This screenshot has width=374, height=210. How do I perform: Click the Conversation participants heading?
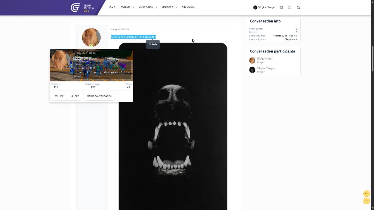pyautogui.click(x=273, y=51)
